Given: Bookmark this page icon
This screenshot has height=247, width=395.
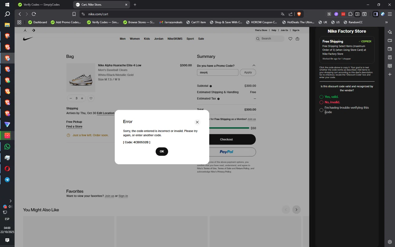Looking at the screenshot, I should 74,14.
